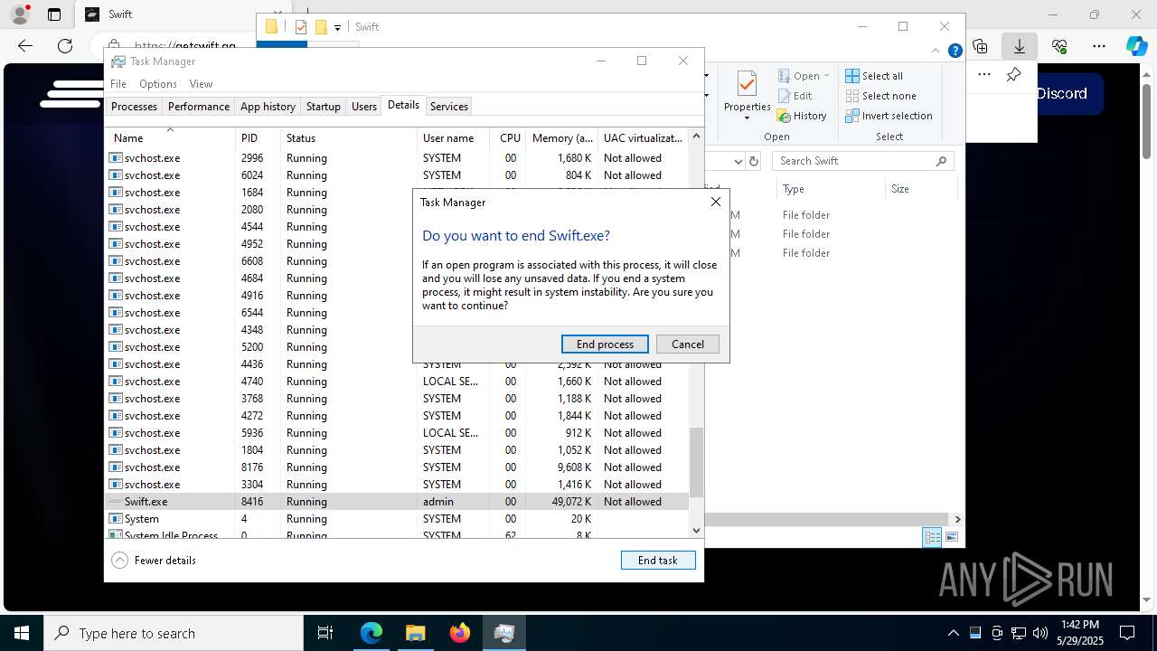Viewport: 1157px width, 651px height.
Task: Click History in Explorer ribbon
Action: click(x=802, y=116)
